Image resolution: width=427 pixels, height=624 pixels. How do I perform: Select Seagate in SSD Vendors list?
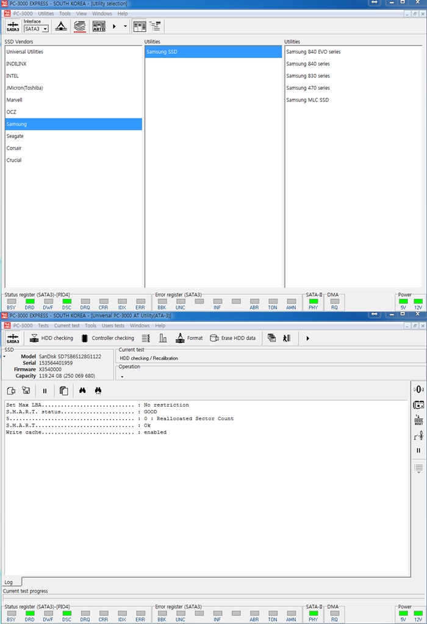point(74,136)
